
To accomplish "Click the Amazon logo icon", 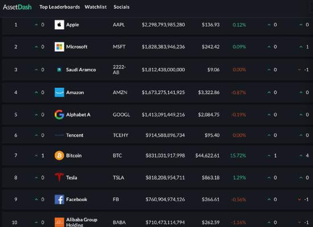I will (59, 92).
